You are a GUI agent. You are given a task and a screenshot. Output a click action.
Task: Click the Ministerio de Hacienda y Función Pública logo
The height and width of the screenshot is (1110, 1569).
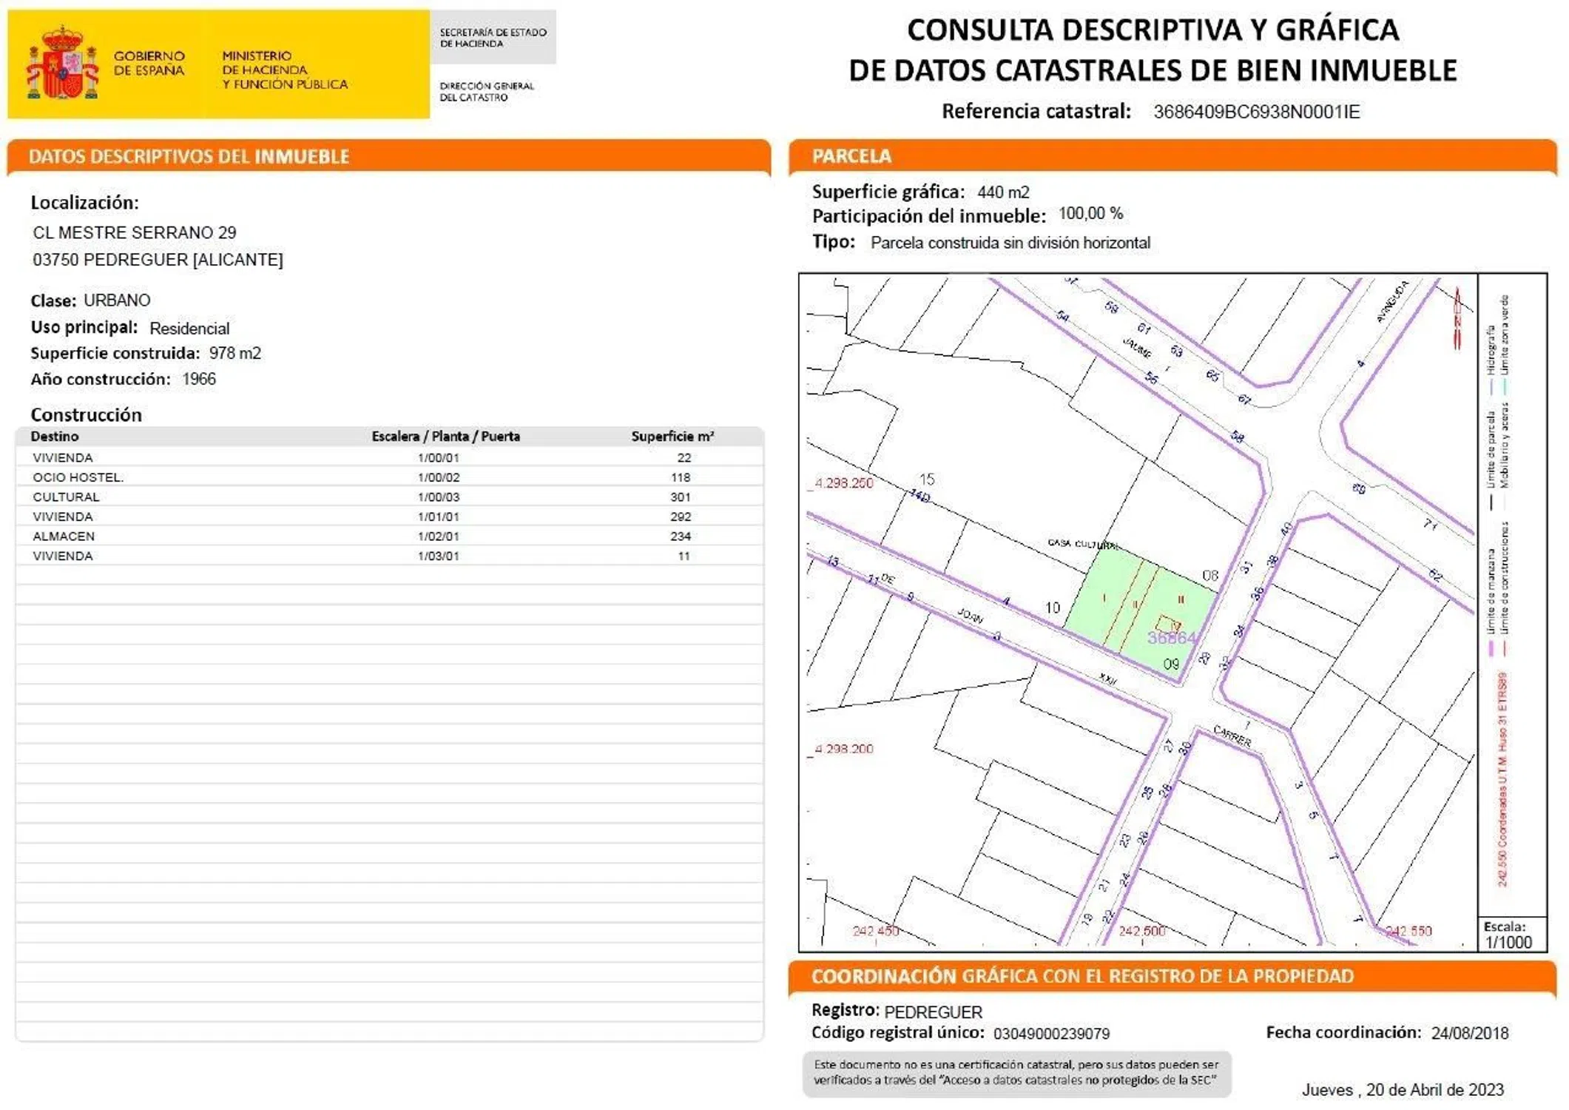284,70
